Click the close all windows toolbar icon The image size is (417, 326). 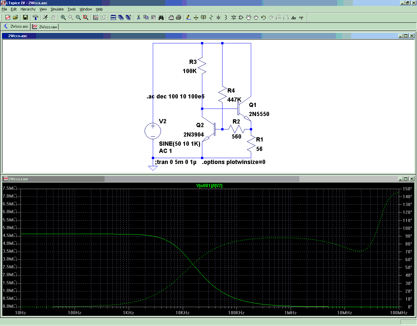pos(128,18)
